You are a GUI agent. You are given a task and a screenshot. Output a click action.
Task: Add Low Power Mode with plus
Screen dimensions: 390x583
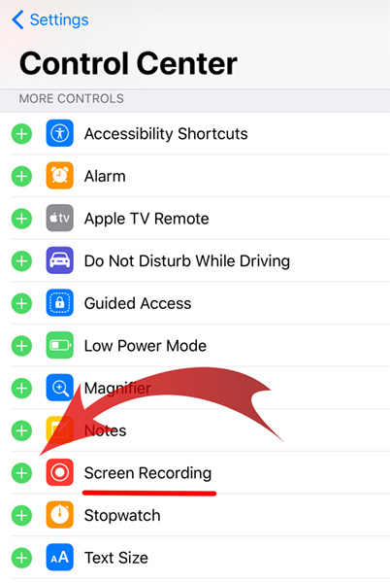pos(21,346)
